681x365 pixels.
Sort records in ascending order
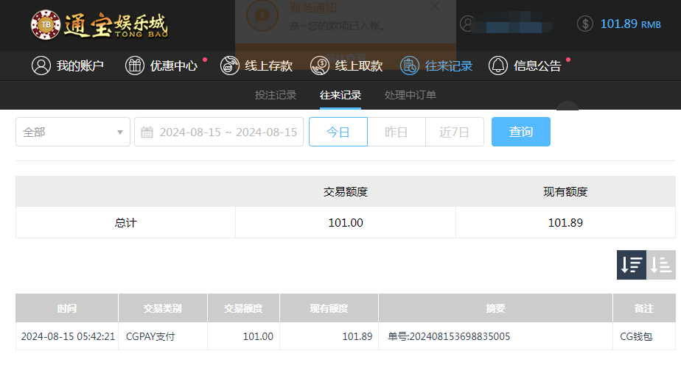tap(661, 265)
